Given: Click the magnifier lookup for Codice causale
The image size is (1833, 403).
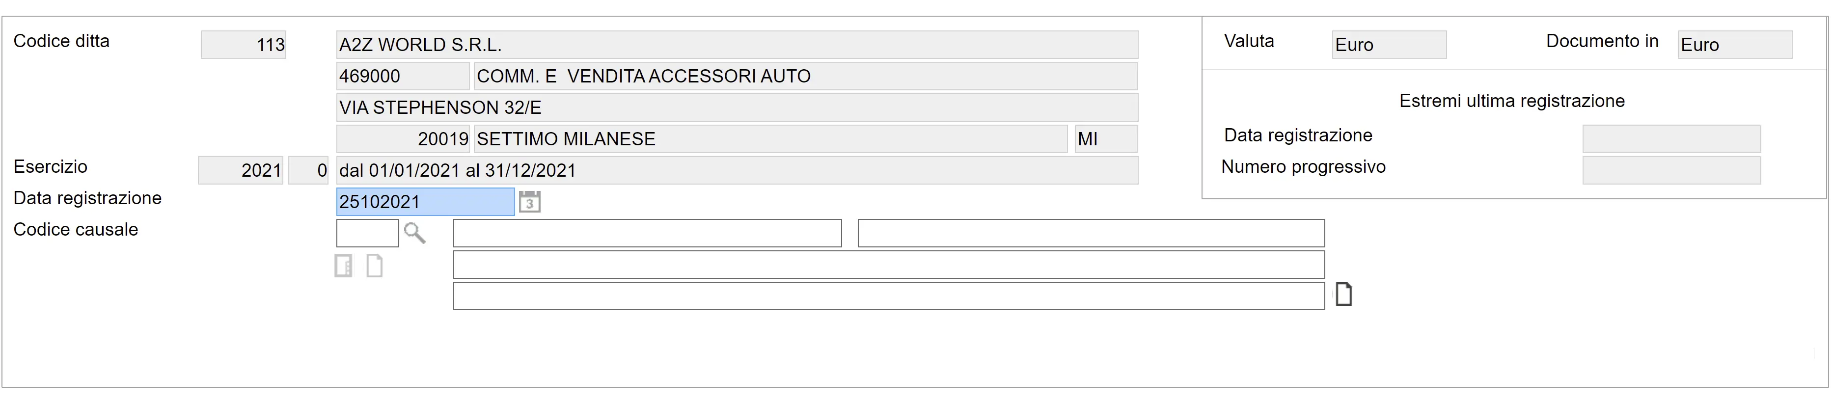Looking at the screenshot, I should 414,233.
